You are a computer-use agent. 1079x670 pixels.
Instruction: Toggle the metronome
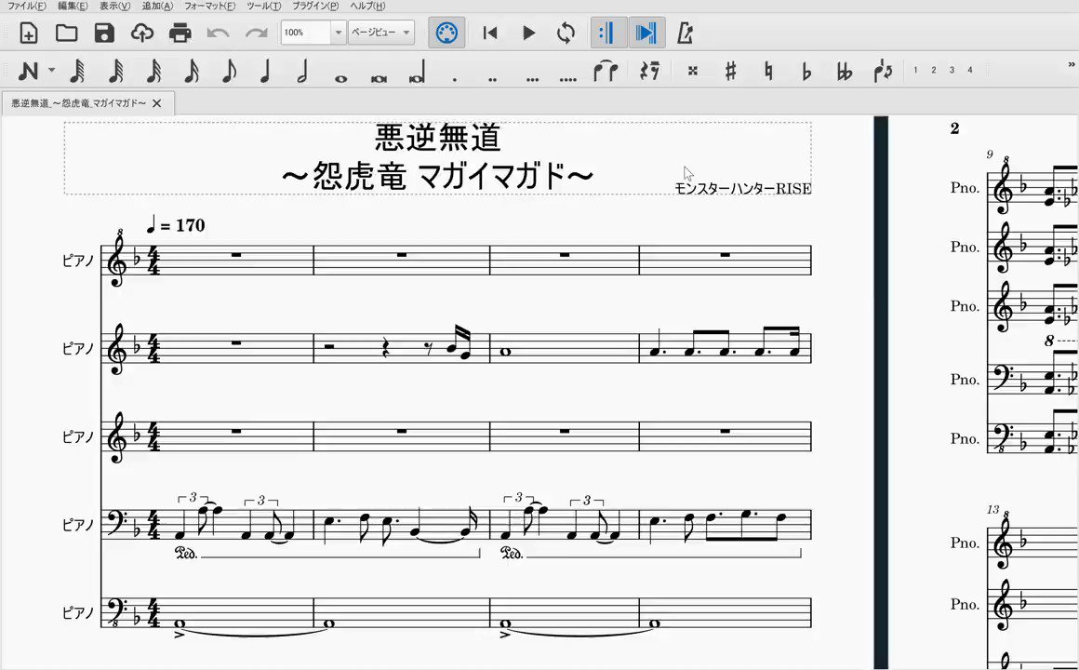coord(684,33)
